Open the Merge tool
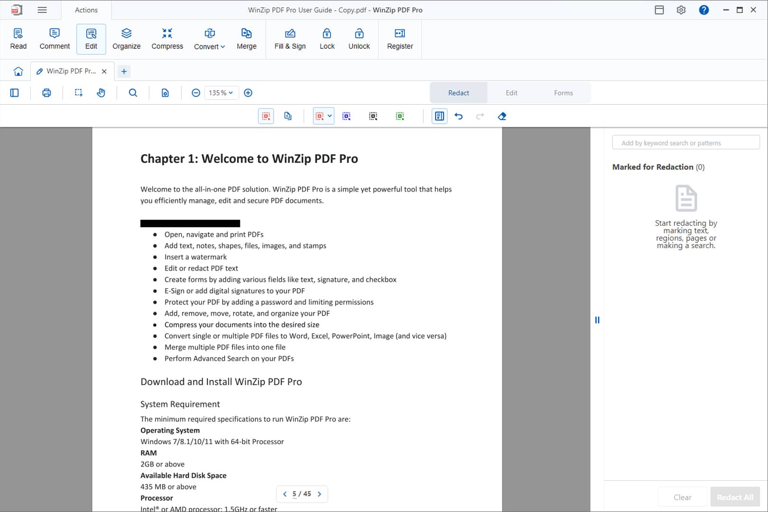Image resolution: width=768 pixels, height=512 pixels. pos(247,39)
